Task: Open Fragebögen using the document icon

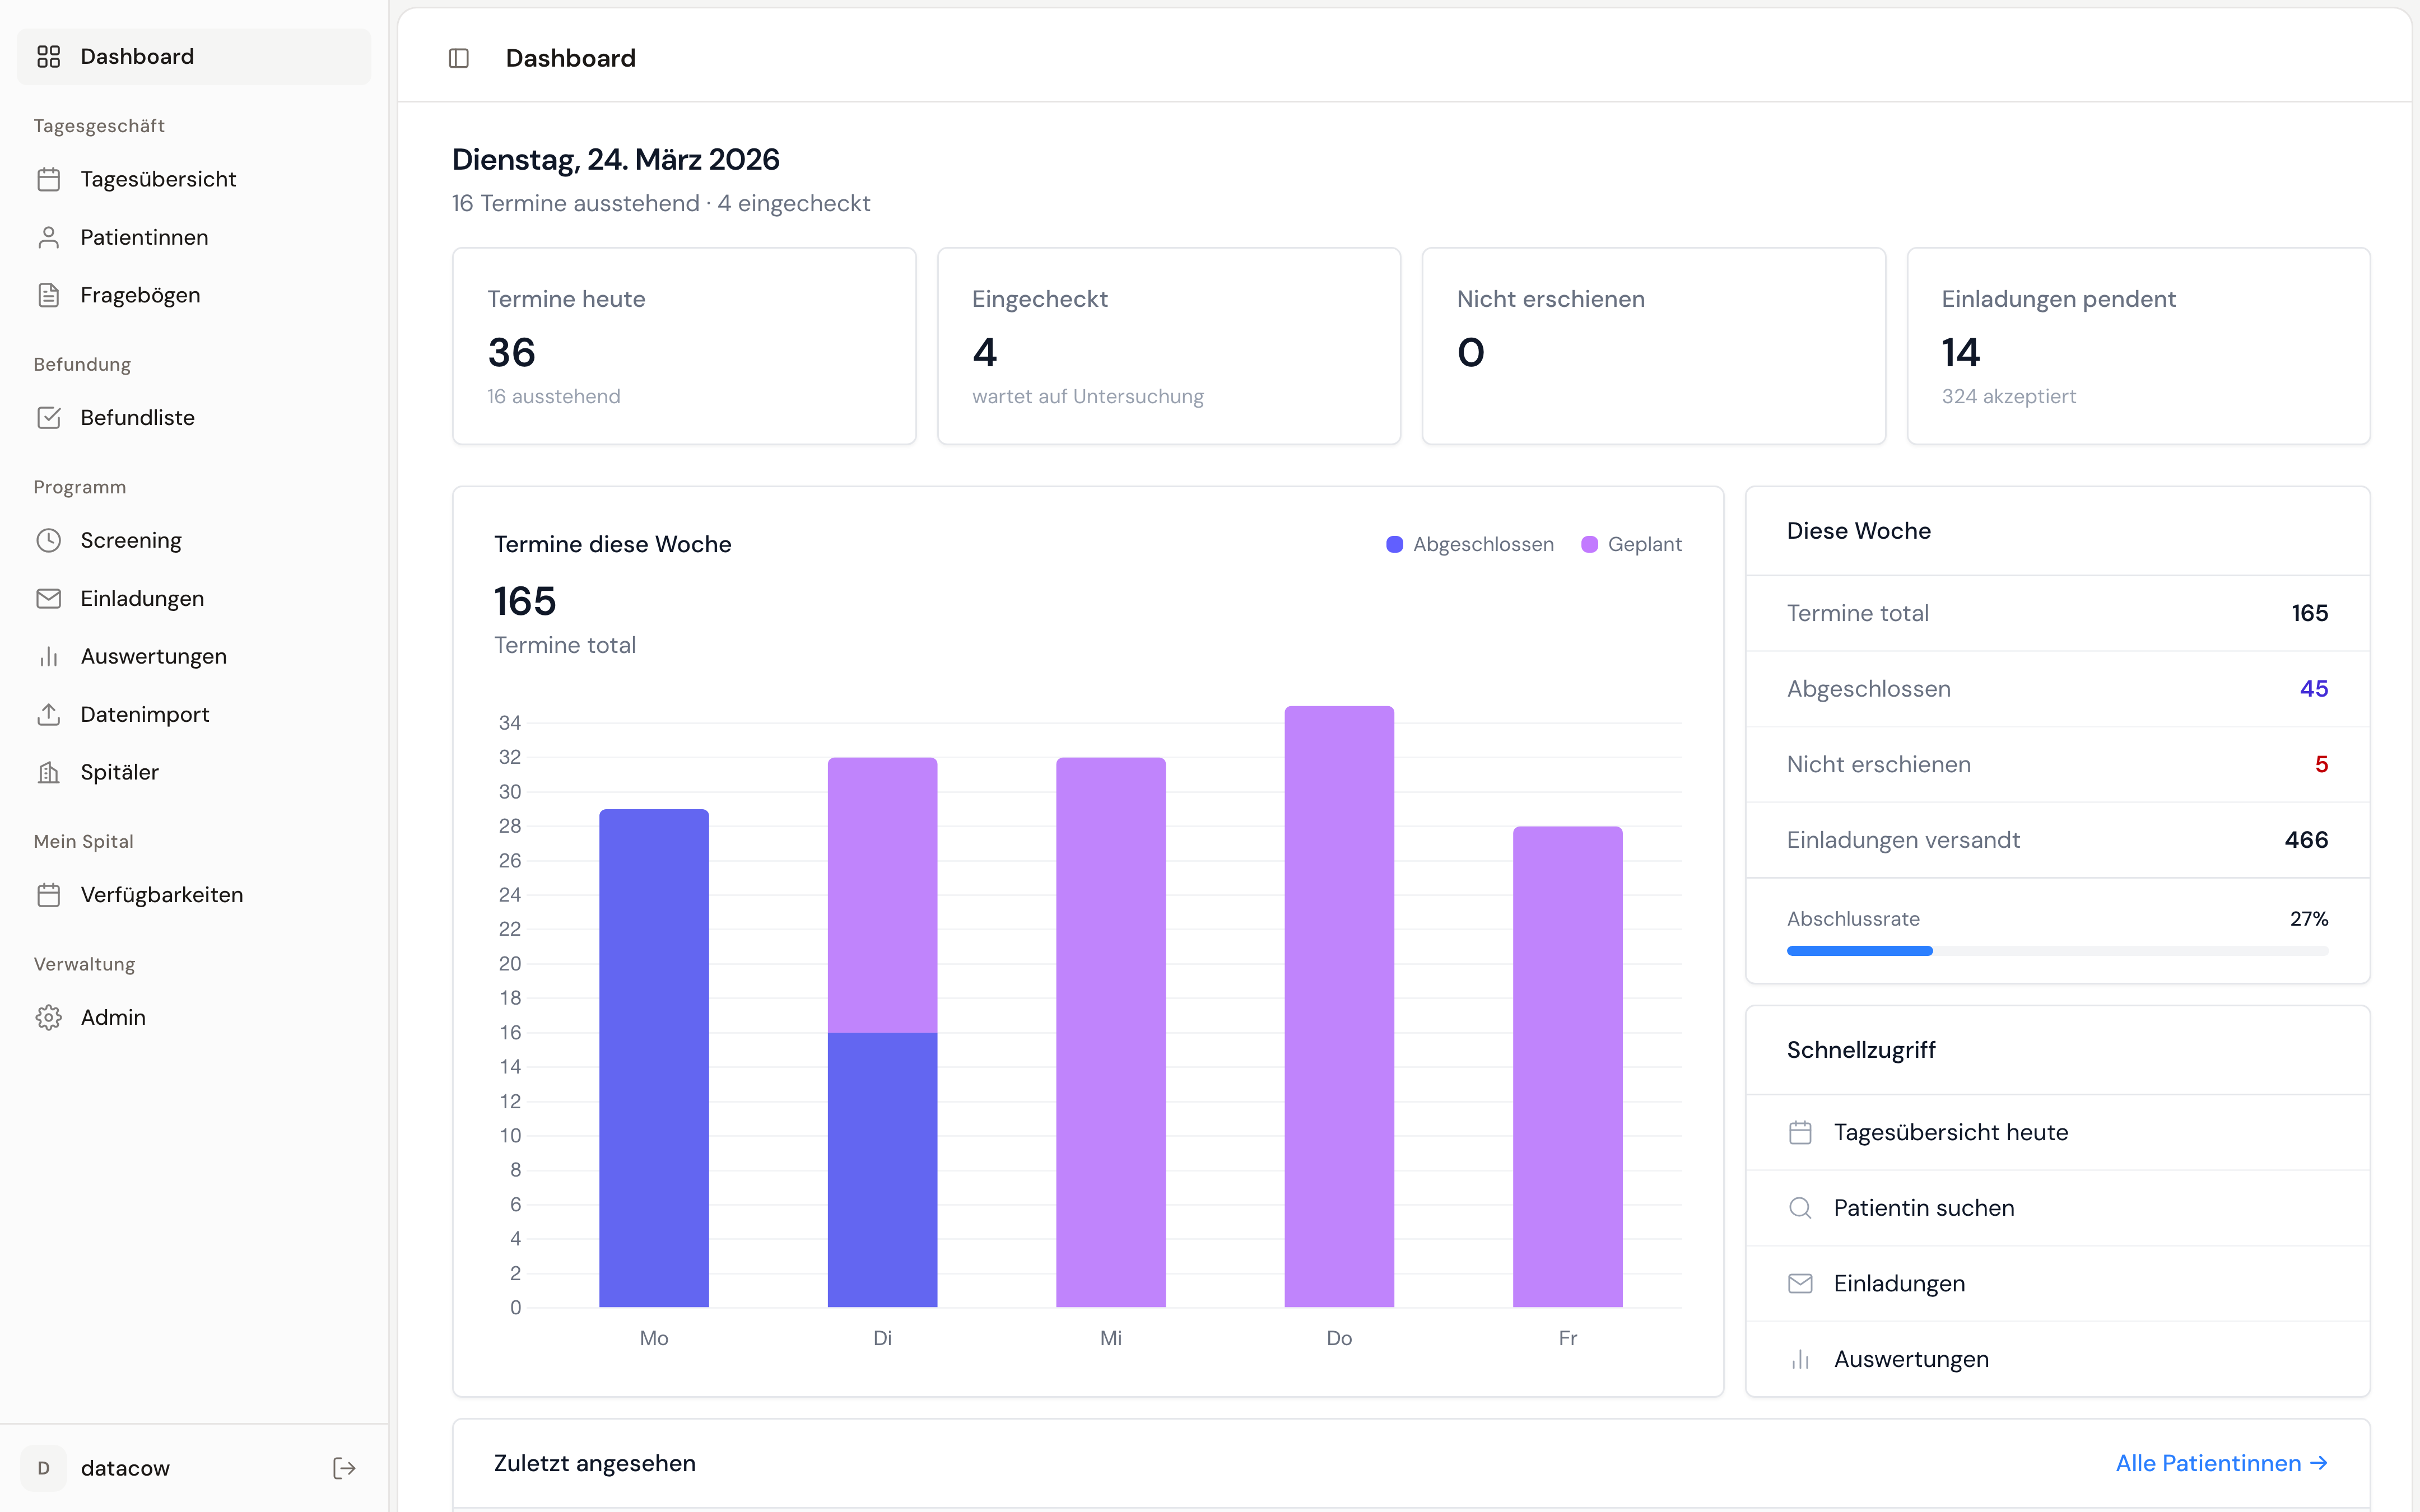Action: point(49,294)
